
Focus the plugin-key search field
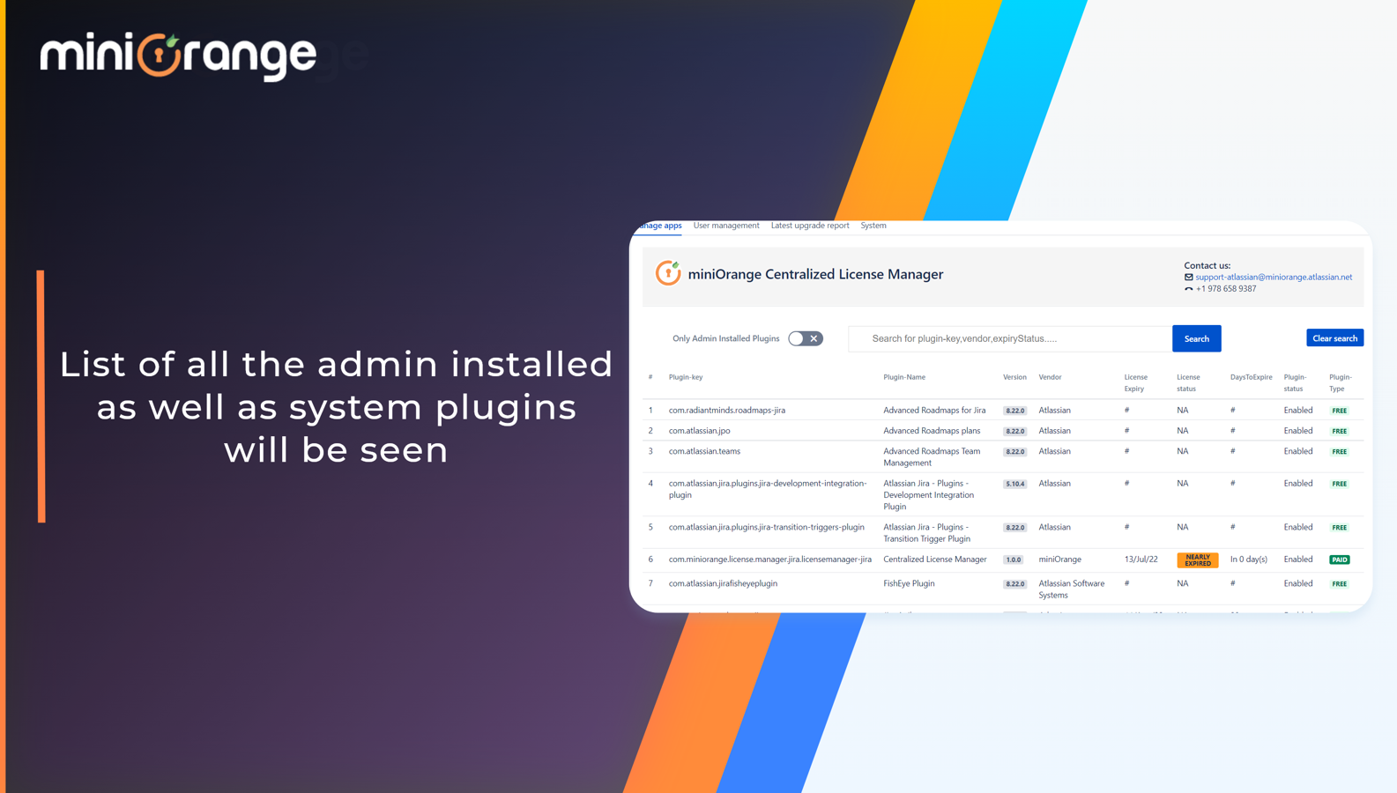point(1010,338)
